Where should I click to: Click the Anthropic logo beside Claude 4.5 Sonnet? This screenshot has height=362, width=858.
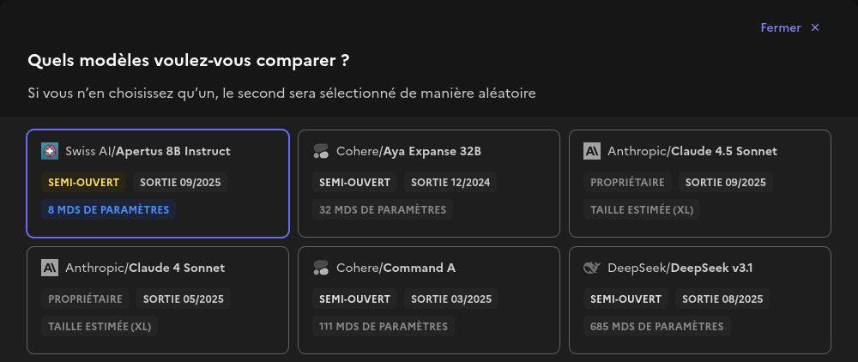(x=592, y=151)
